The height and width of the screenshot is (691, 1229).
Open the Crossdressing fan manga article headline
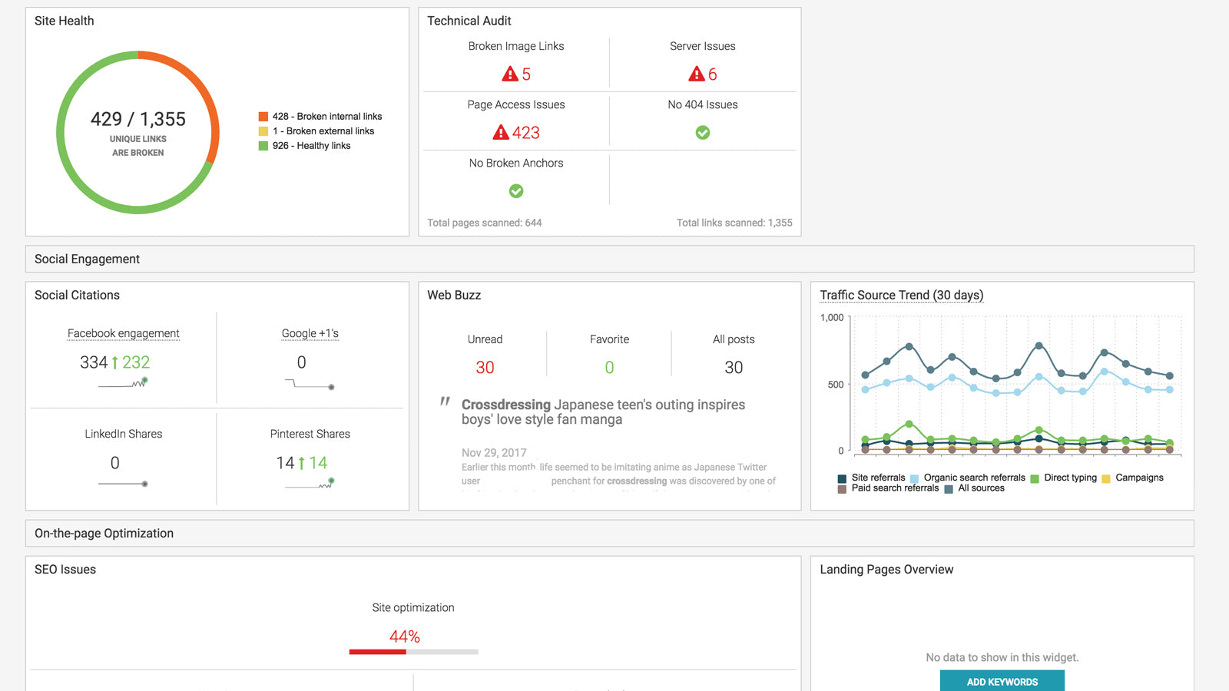pos(603,412)
